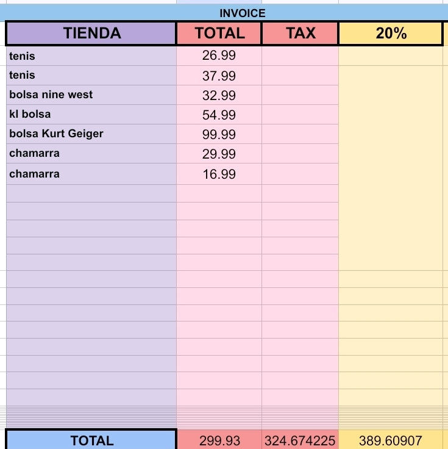Select the TAX header cell

click(x=300, y=33)
